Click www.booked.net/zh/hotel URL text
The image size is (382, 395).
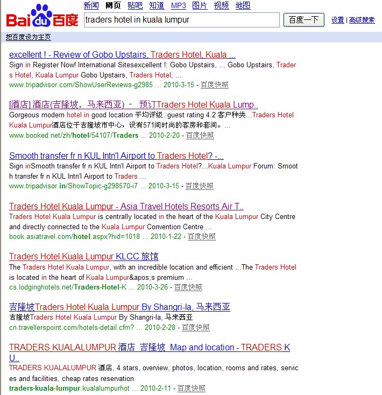point(74,135)
